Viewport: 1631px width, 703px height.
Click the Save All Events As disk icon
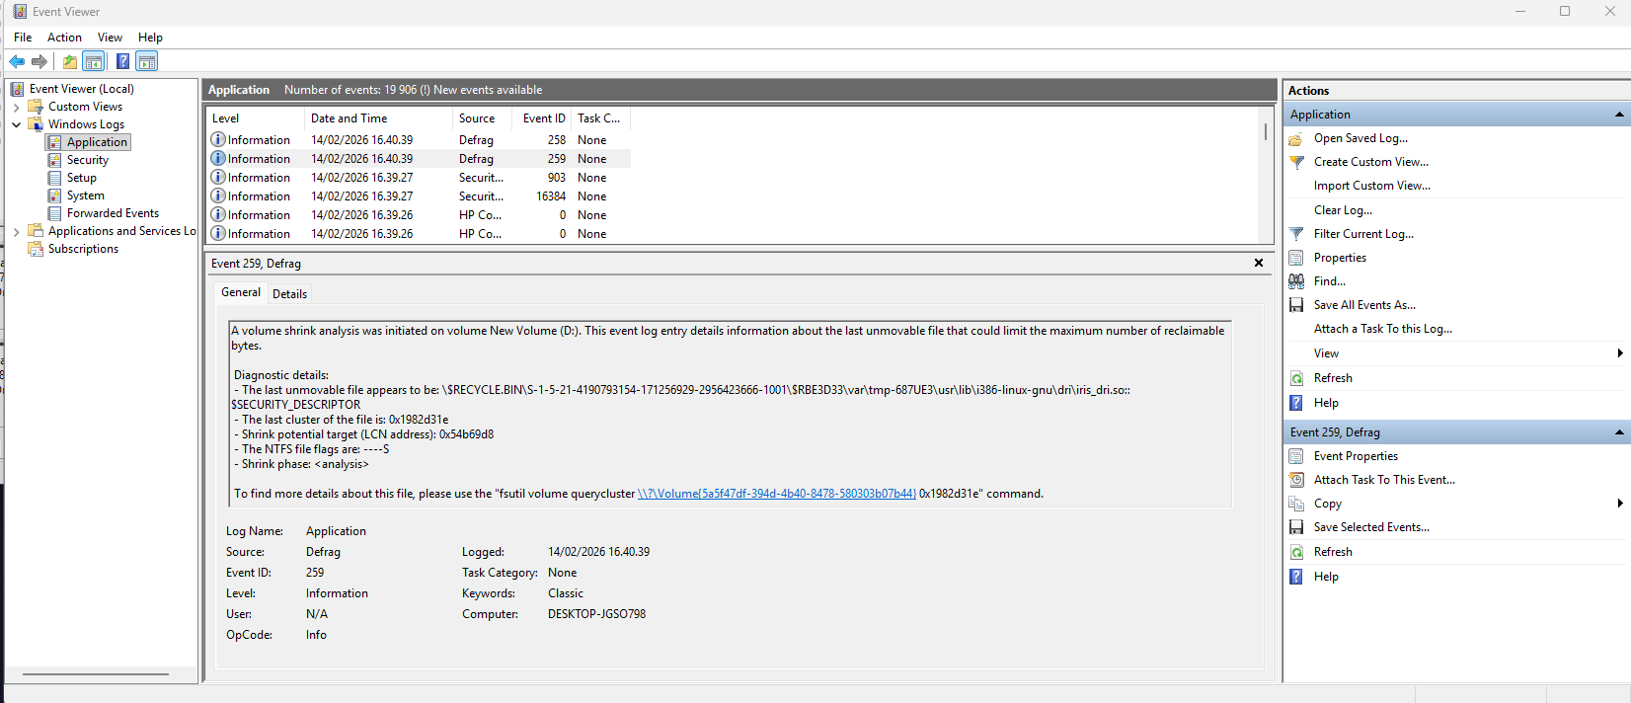point(1296,305)
